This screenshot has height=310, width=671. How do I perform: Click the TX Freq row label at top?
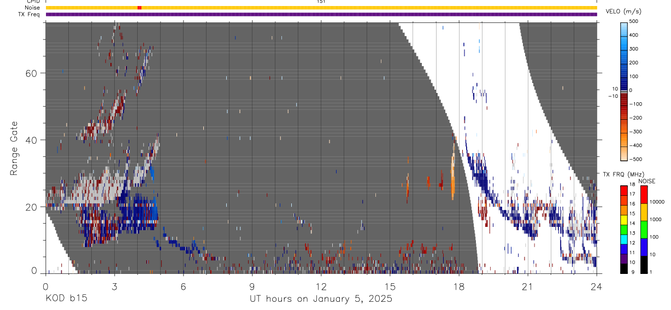tap(29, 14)
